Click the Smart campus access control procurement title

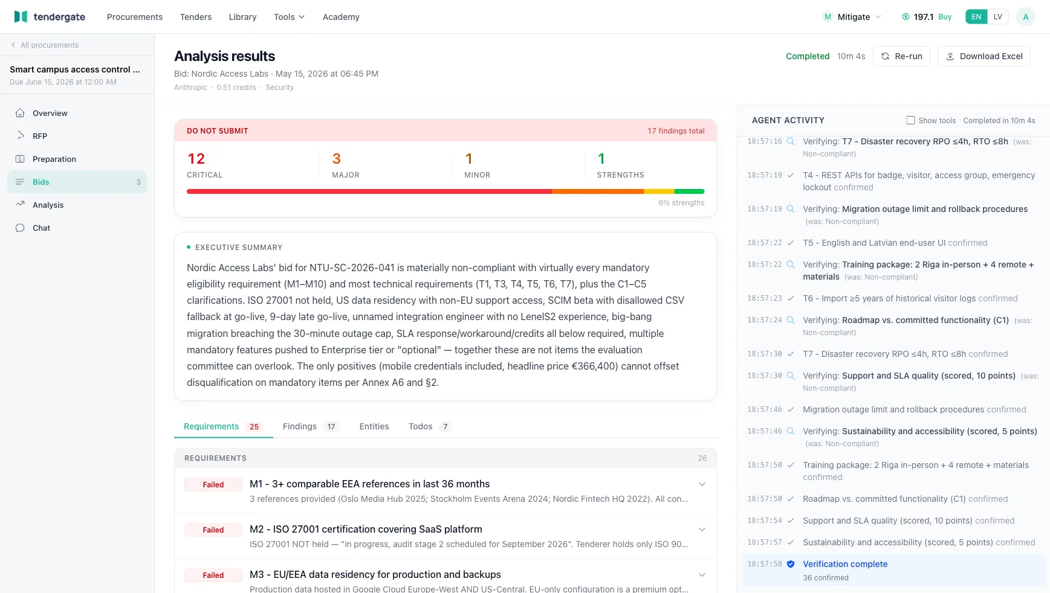coord(75,69)
